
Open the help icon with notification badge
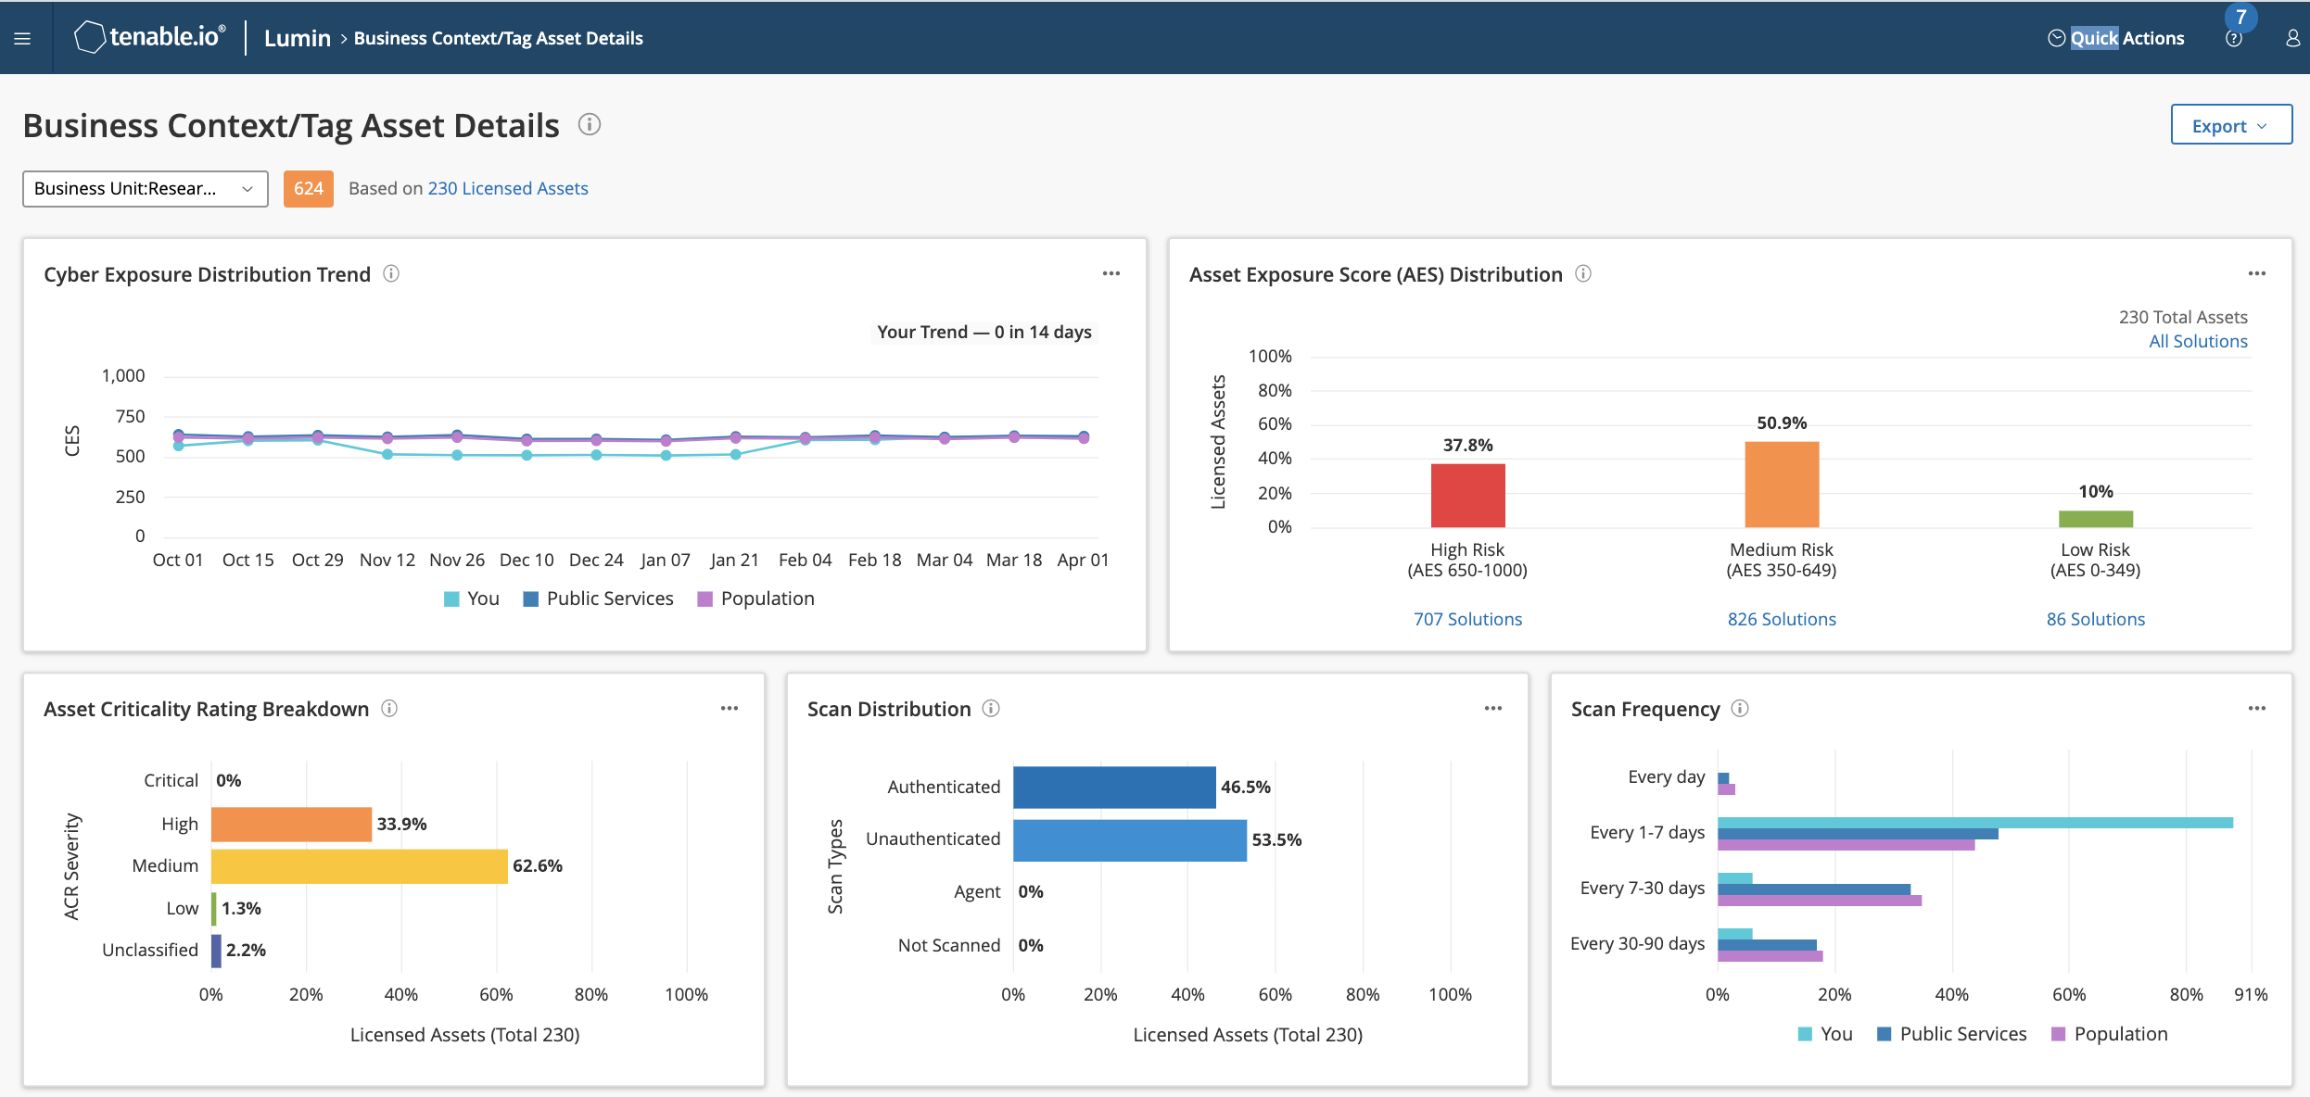tap(2234, 38)
